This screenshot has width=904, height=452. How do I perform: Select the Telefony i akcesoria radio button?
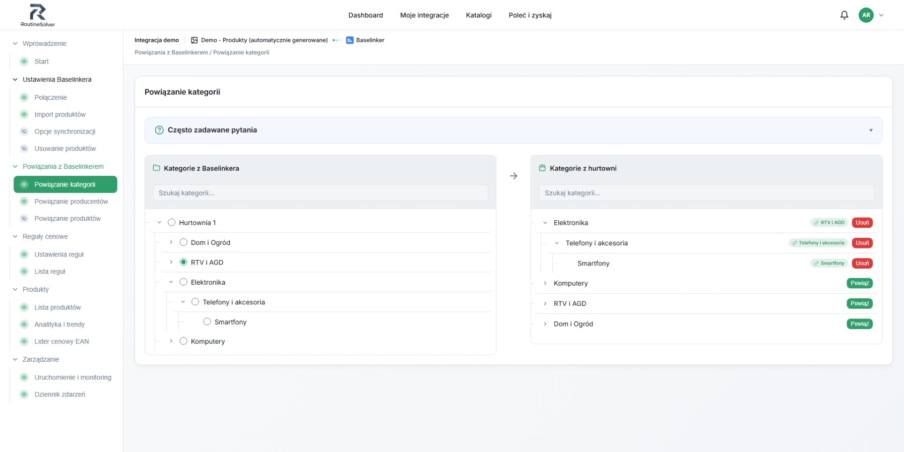[x=196, y=302]
